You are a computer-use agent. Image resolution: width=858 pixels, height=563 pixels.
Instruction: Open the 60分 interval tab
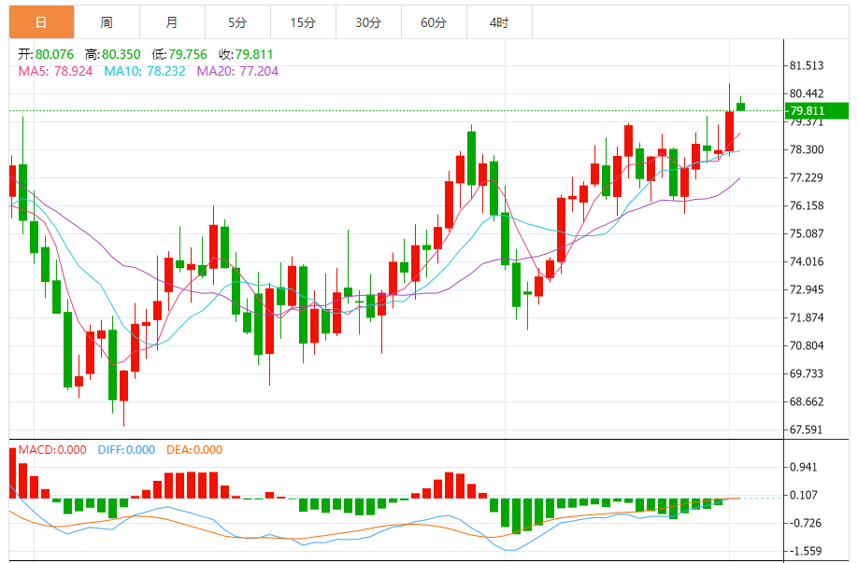(x=434, y=22)
